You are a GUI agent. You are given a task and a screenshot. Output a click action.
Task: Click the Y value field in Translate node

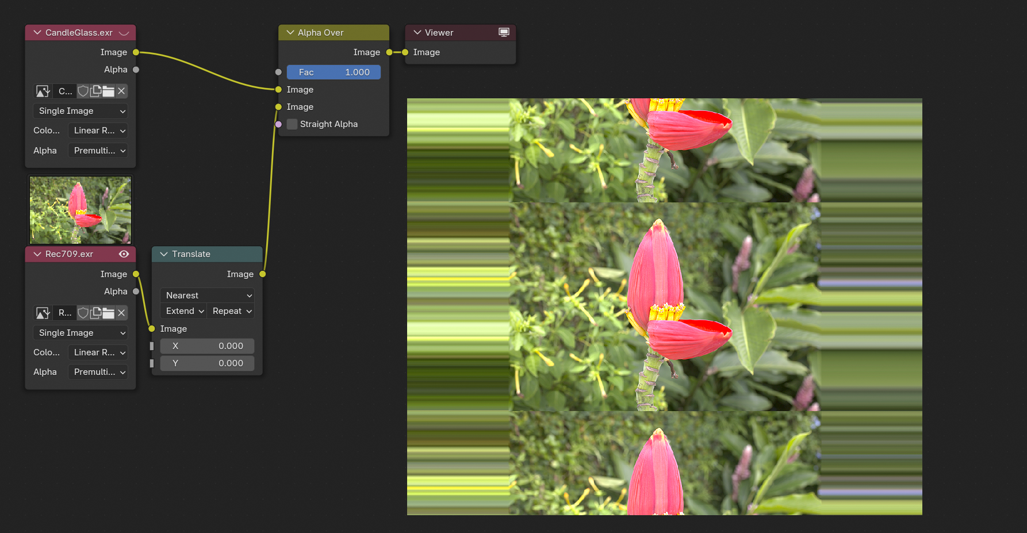[x=207, y=363]
